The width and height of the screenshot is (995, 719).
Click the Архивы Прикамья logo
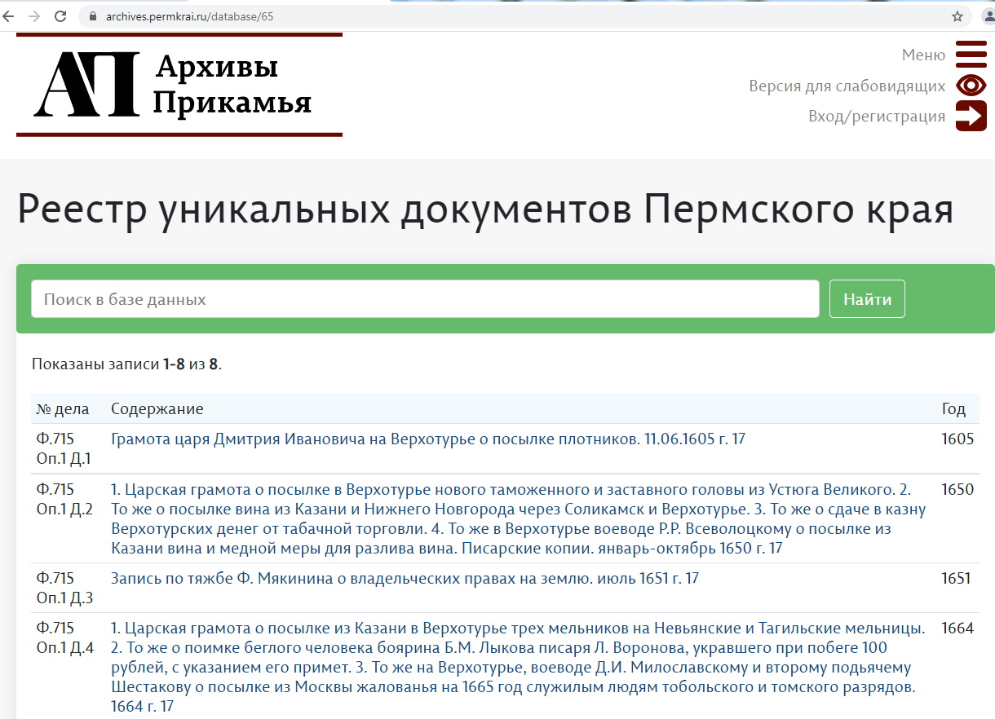click(179, 86)
